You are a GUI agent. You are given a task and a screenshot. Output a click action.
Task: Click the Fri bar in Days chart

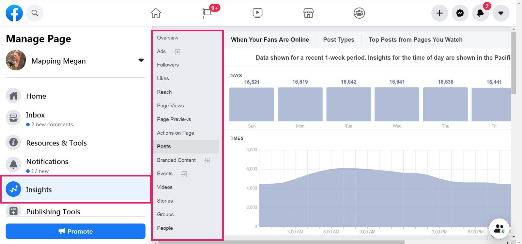491,104
